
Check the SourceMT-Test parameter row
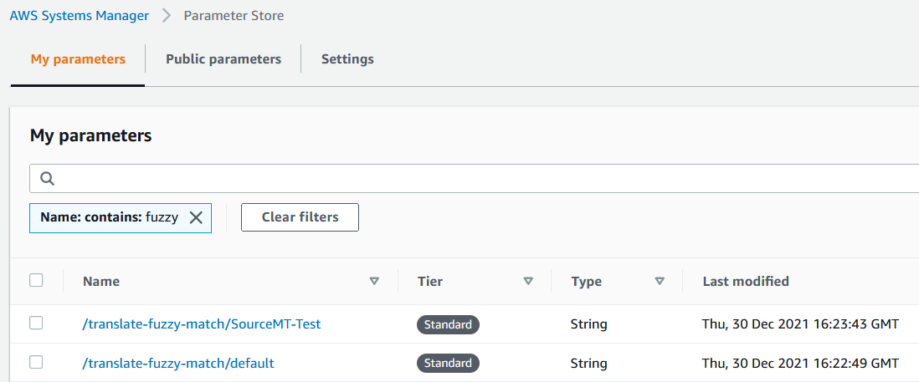point(36,323)
